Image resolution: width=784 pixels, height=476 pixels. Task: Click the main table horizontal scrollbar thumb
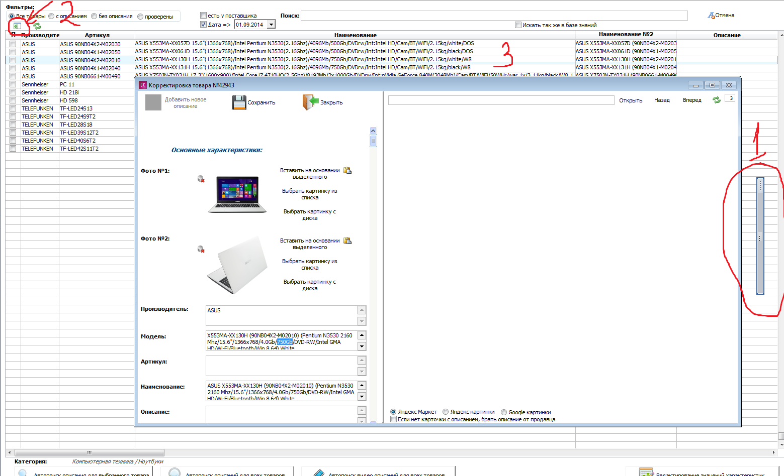(89, 452)
